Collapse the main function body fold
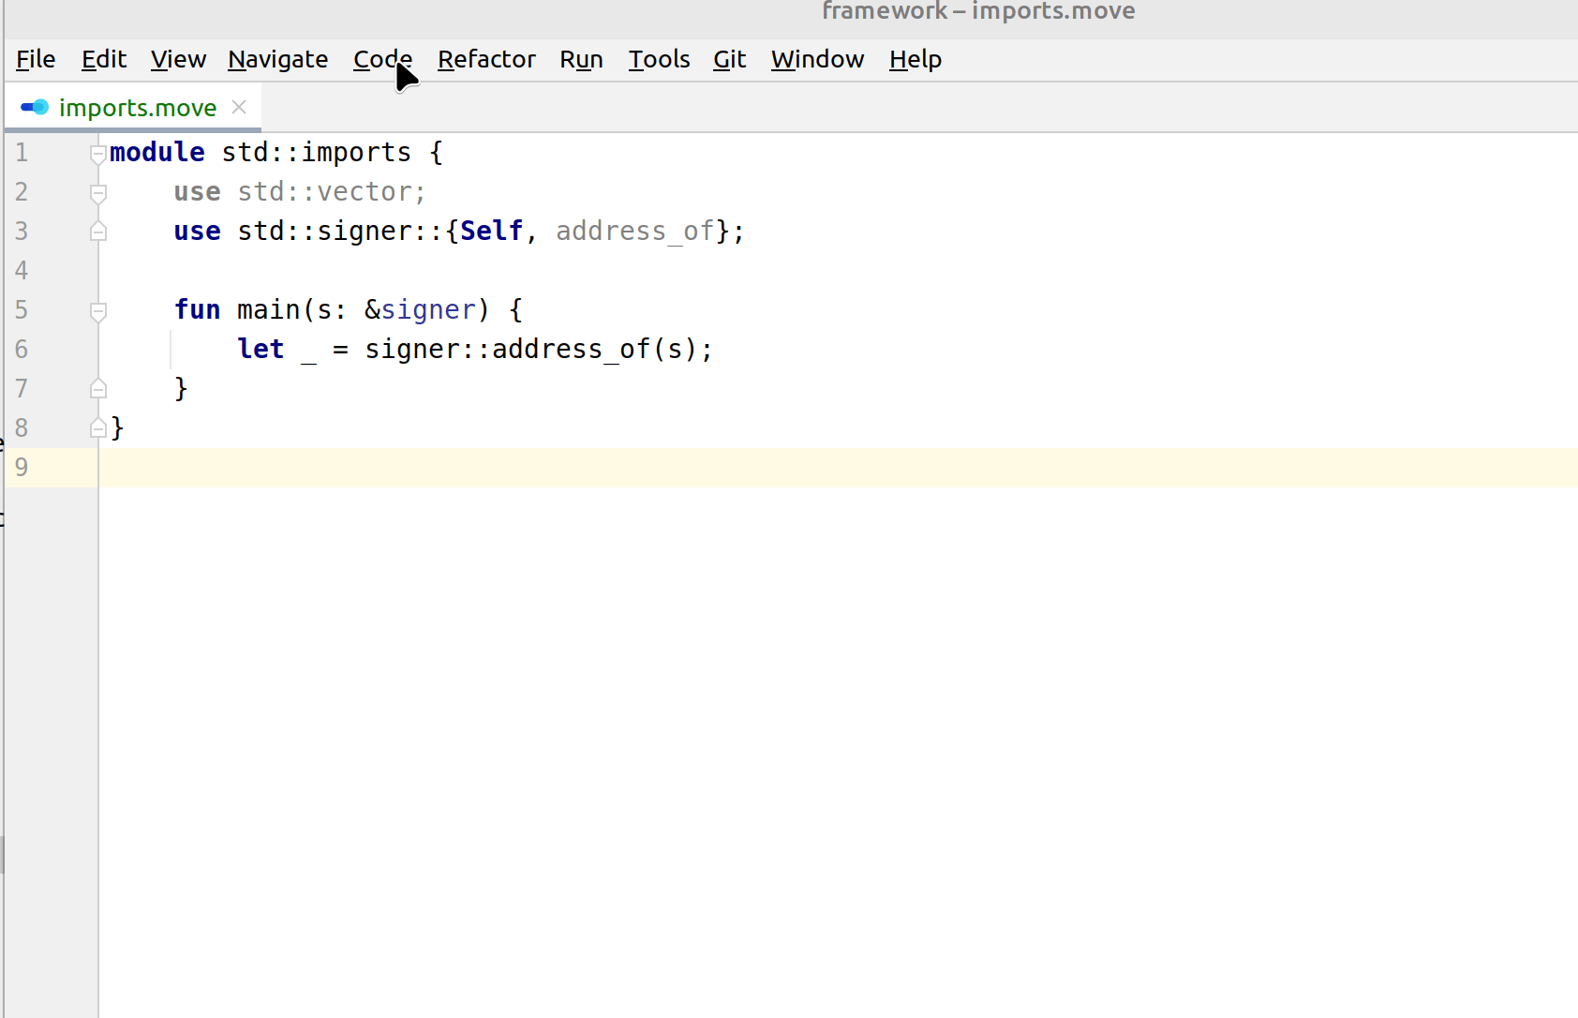Viewport: 1578px width, 1018px height. click(97, 310)
